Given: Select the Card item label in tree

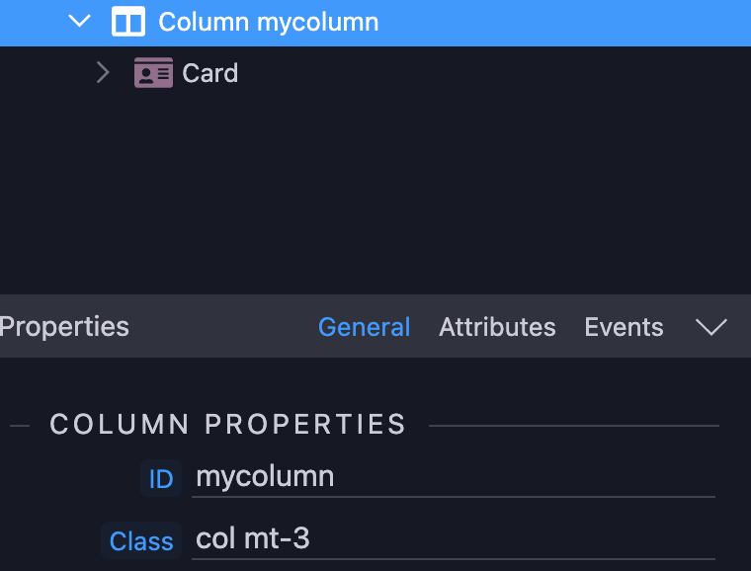Looking at the screenshot, I should point(209,73).
